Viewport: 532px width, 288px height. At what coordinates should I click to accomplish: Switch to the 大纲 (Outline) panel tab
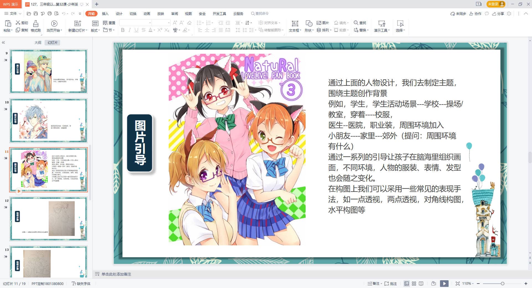point(38,42)
